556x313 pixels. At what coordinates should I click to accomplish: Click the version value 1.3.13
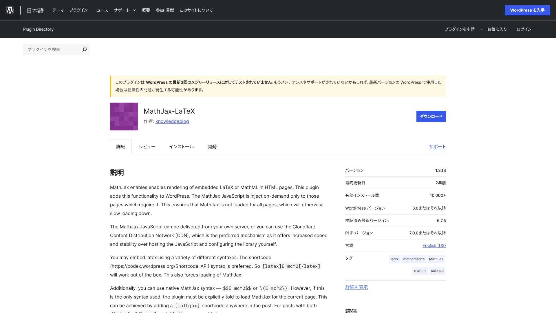(440, 170)
